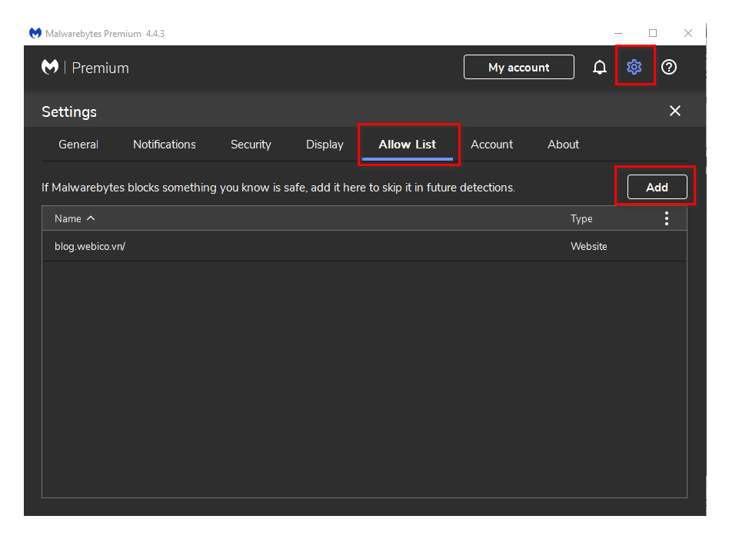The width and height of the screenshot is (729, 539).
Task: Click the Website type cell
Action: 589,247
